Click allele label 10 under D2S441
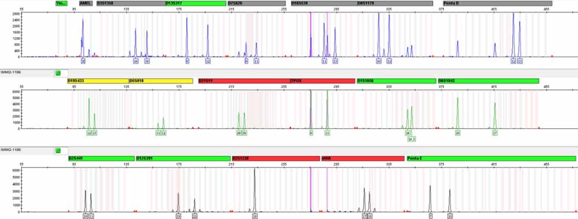 pos(86,216)
